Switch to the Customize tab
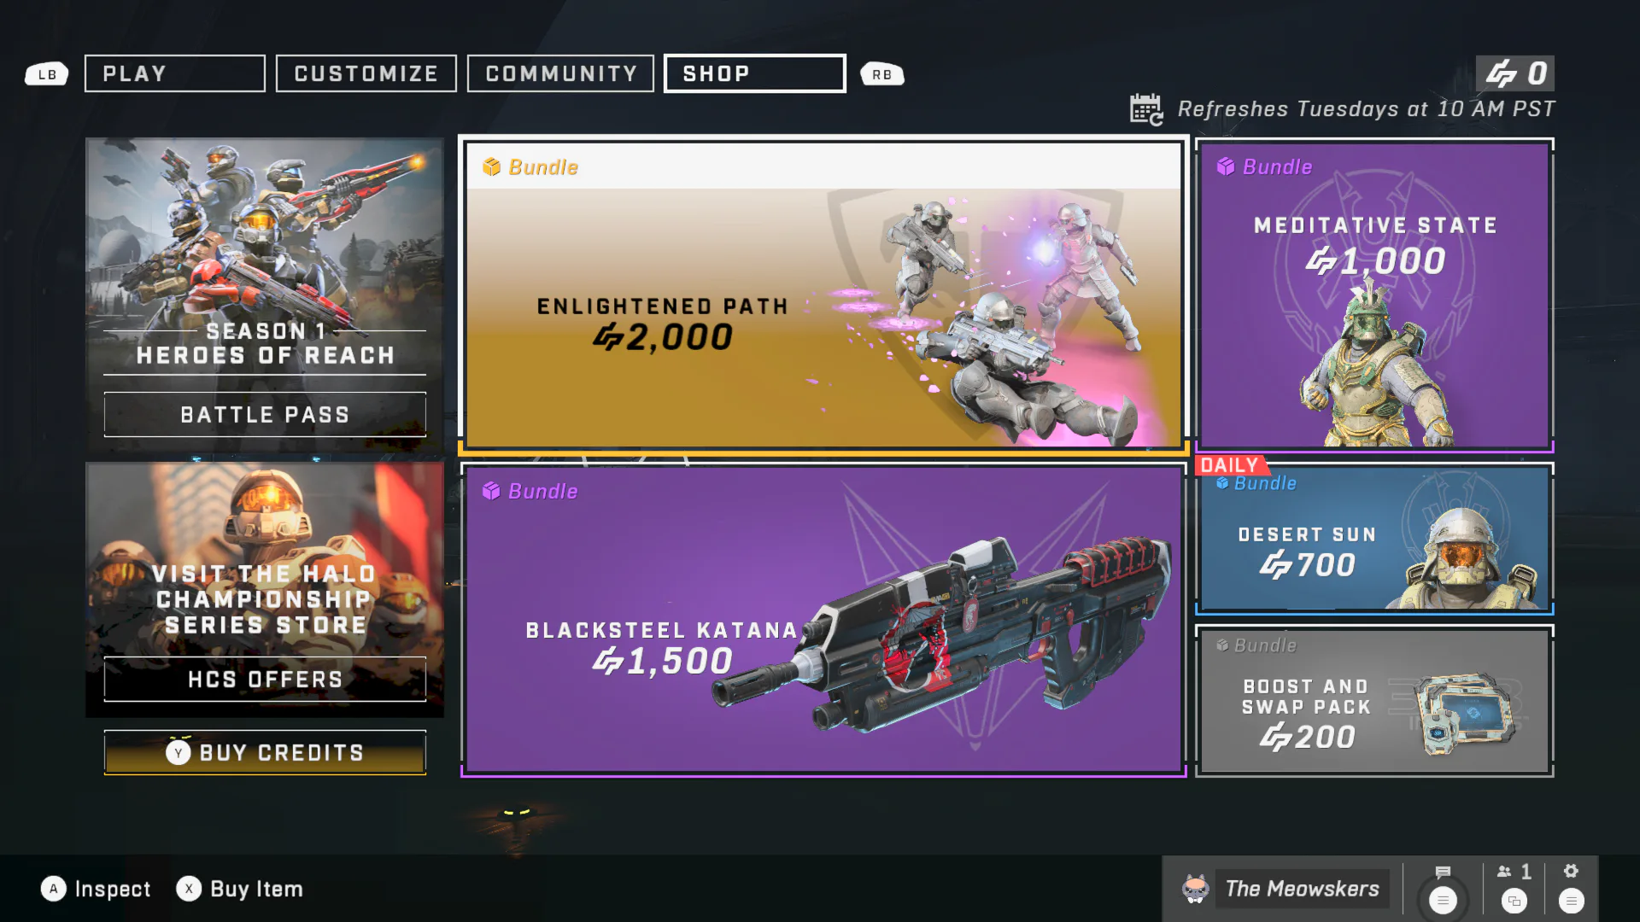 click(x=366, y=73)
